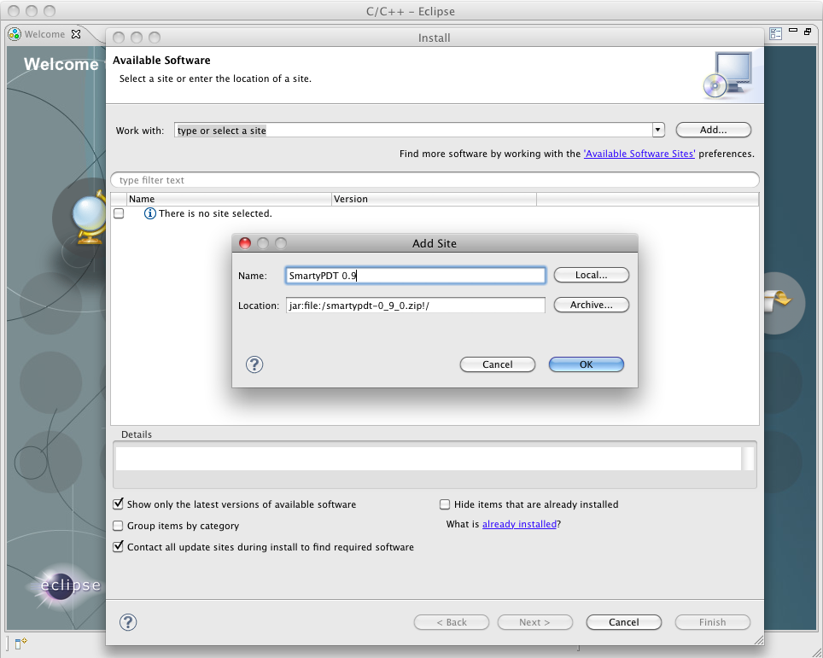Click the info icon beside 'no site selected'

(150, 213)
